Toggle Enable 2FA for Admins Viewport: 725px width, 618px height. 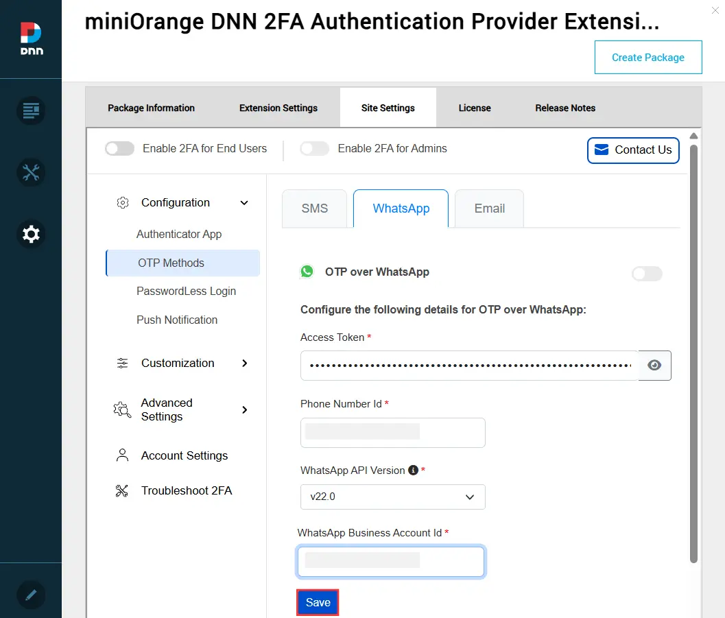[x=314, y=148]
